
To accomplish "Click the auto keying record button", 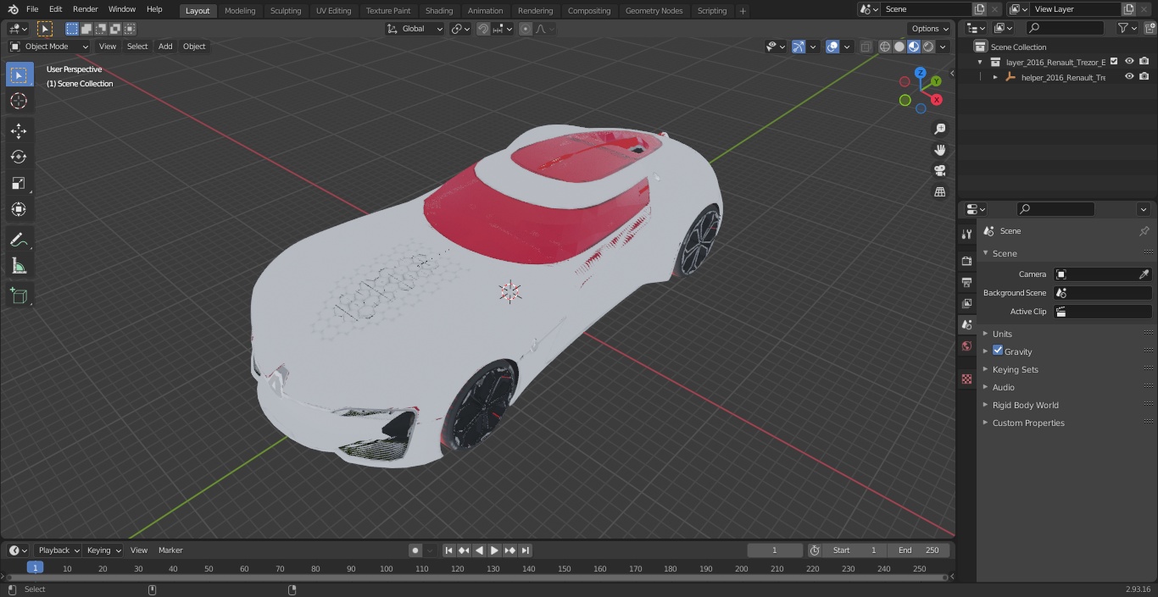I will [415, 550].
